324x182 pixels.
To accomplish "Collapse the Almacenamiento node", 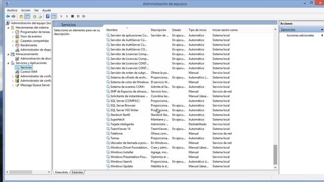I will pyautogui.click(x=8, y=54).
